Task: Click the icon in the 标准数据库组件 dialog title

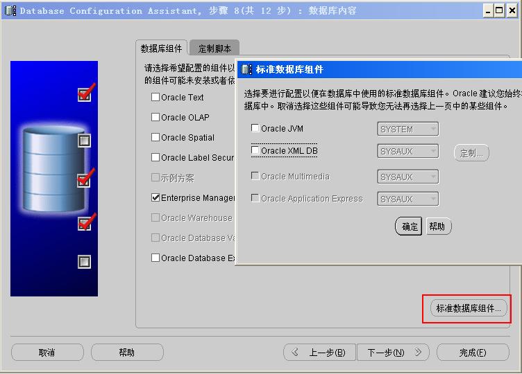Action: coord(246,69)
